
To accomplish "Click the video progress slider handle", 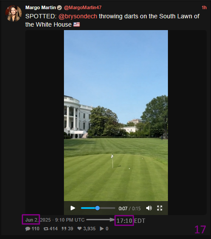I will point(97,208).
